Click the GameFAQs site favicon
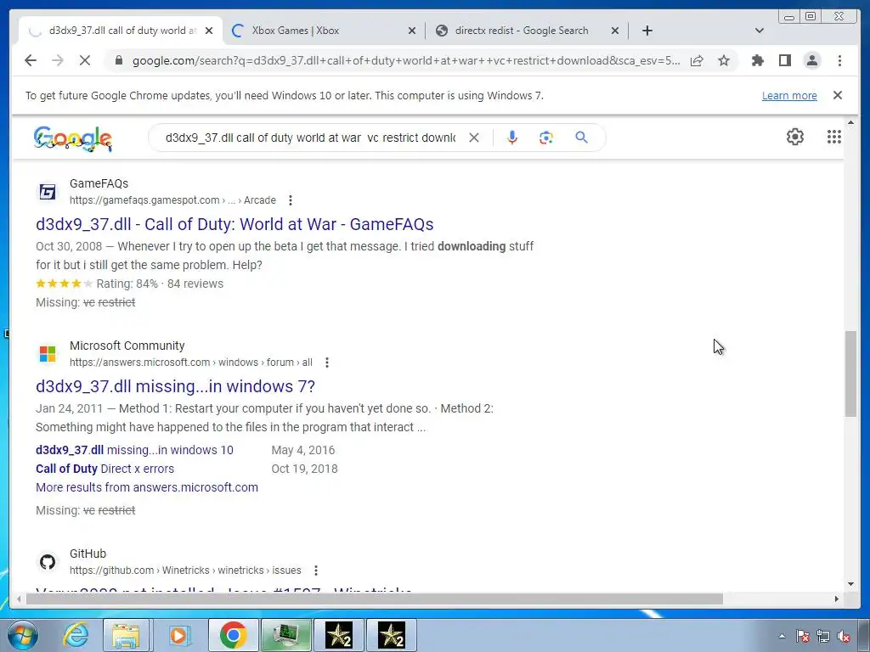This screenshot has width=870, height=652. tap(48, 192)
